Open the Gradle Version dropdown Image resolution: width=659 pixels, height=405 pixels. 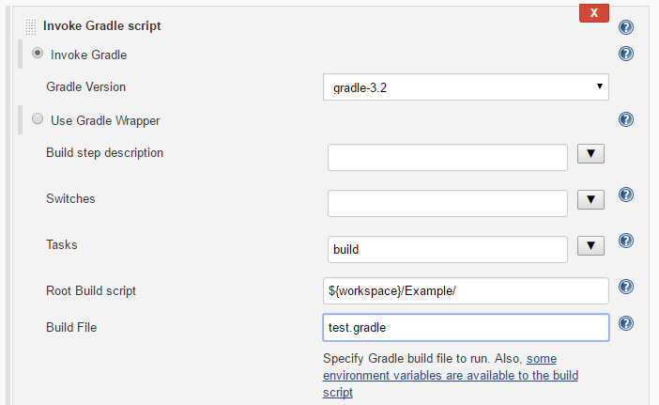point(466,87)
